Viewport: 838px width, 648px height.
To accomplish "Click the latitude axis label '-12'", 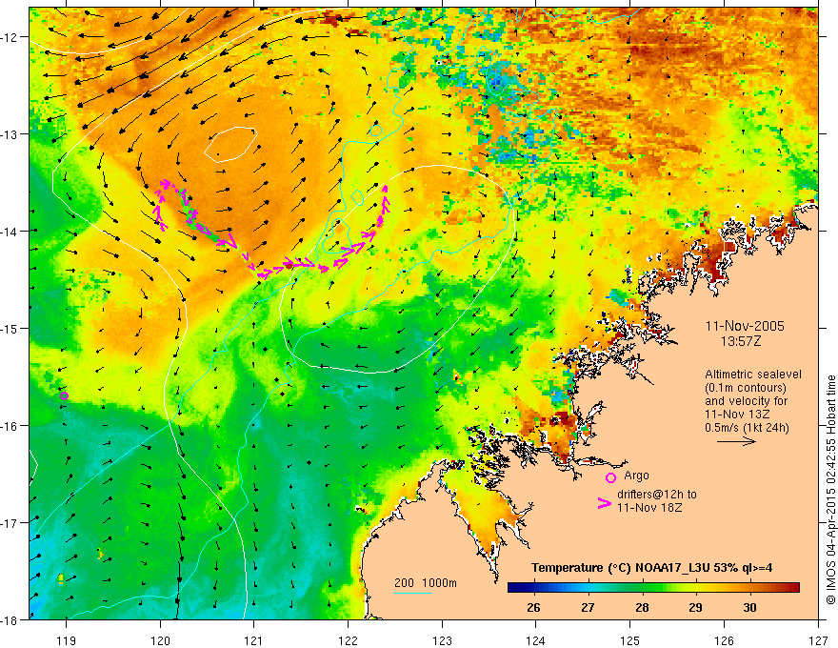I will pos(10,37).
